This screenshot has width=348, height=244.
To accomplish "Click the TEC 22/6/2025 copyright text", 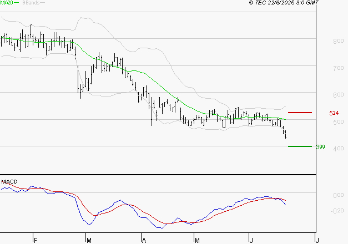I will tap(284, 2).
